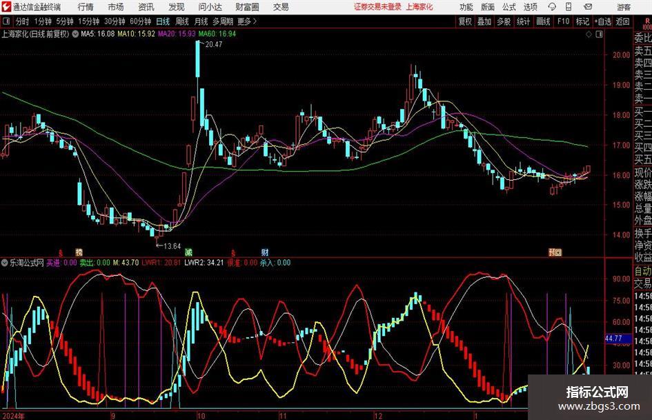Click the 返回 back button
The height and width of the screenshot is (420, 652).
tap(622, 21)
